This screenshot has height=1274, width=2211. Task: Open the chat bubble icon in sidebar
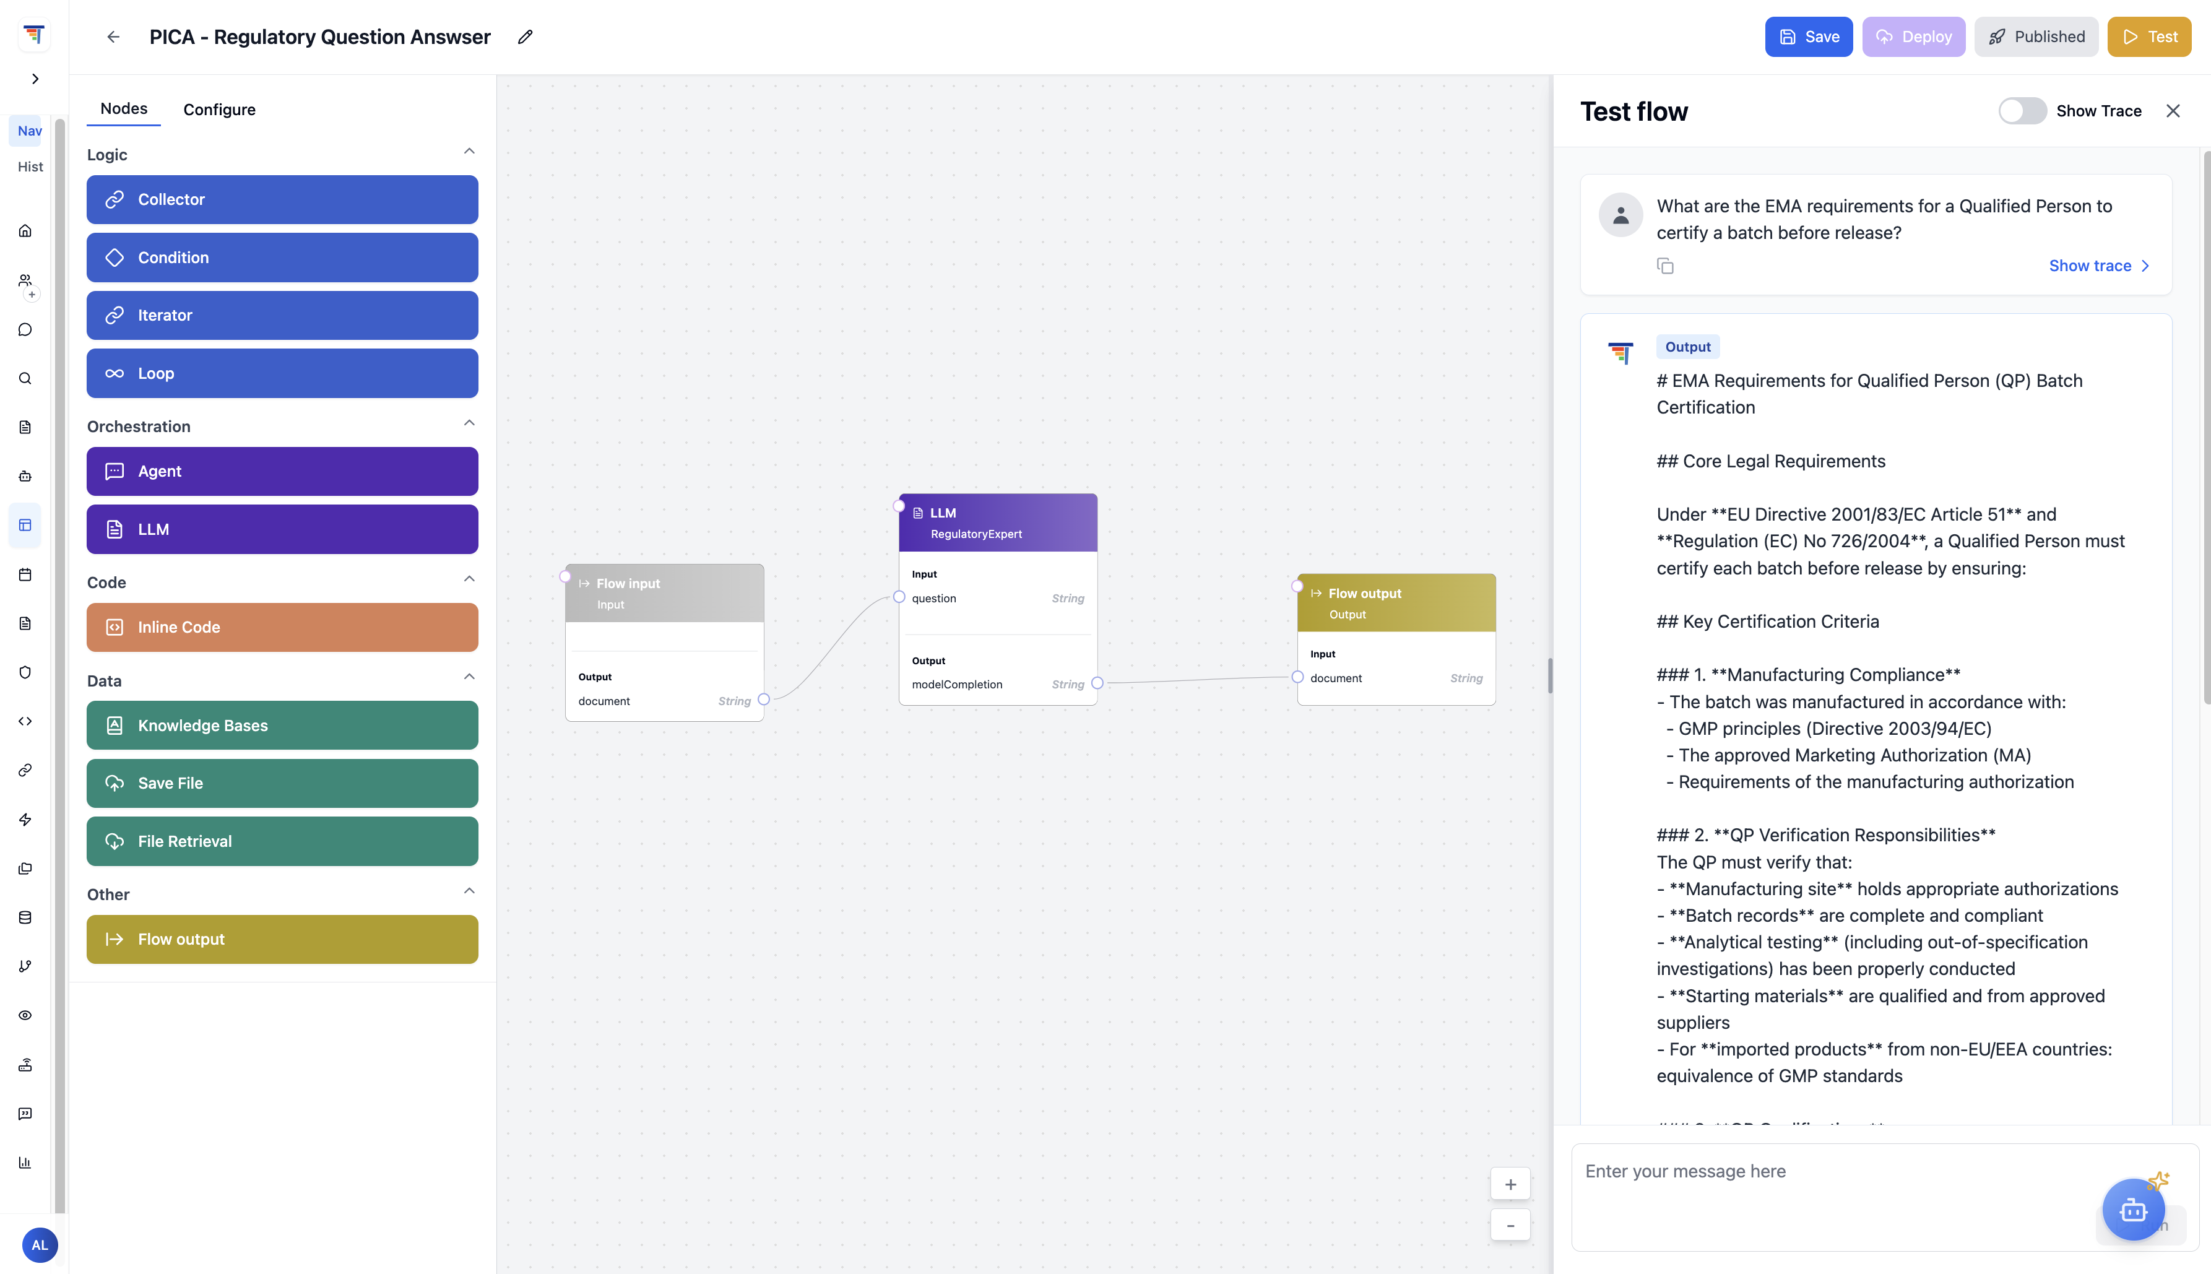25,329
